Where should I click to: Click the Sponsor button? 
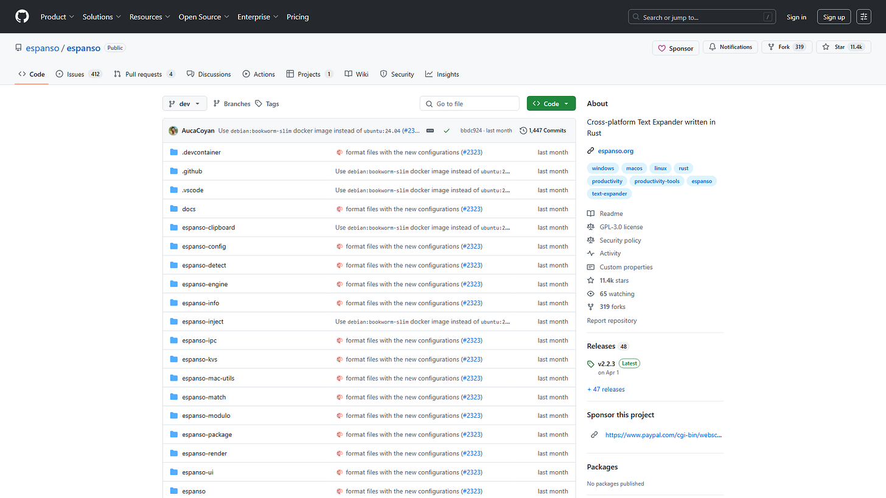tap(675, 48)
